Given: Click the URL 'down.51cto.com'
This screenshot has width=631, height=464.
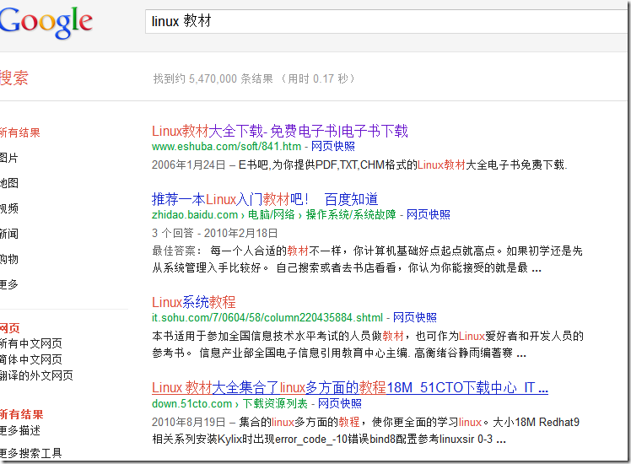Looking at the screenshot, I should [x=192, y=403].
